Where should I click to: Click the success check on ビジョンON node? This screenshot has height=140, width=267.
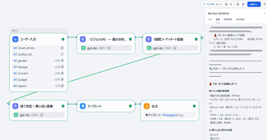point(130,39)
